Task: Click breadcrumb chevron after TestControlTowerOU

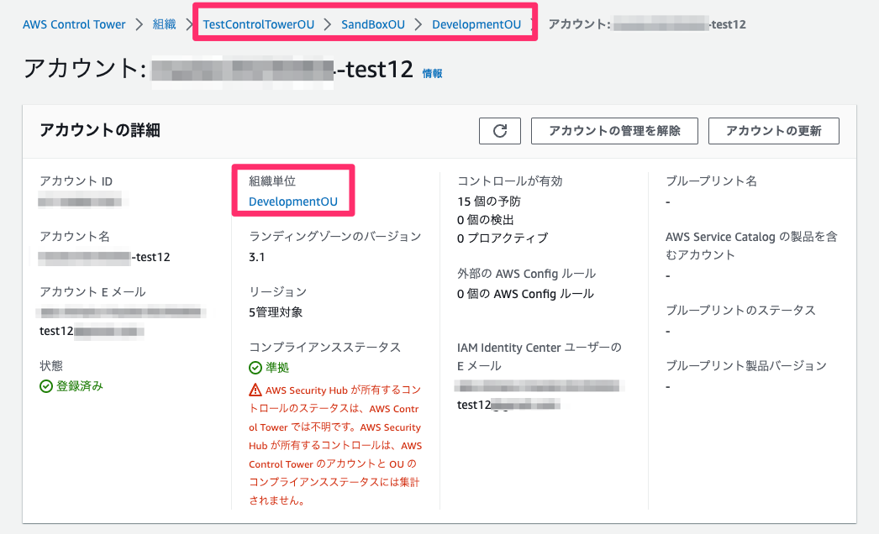Action: point(328,24)
